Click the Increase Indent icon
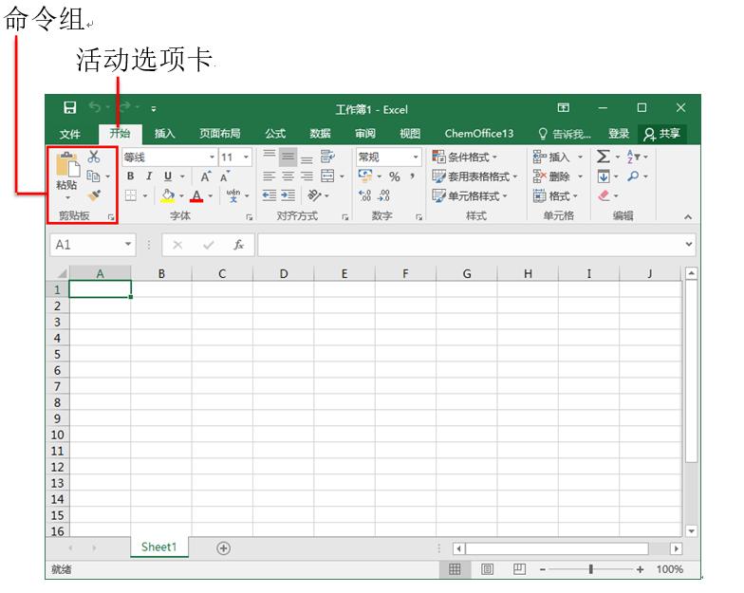 [288, 195]
